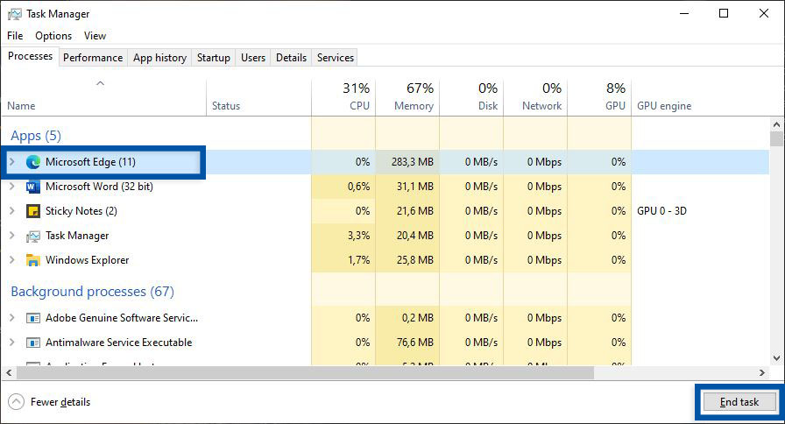Click the 283,3 MB memory value

(413, 162)
